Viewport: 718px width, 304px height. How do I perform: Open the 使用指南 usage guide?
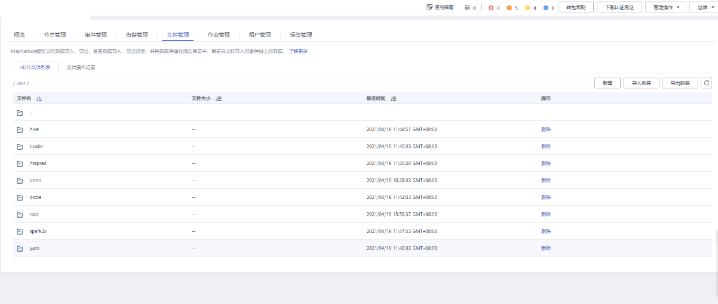coord(440,8)
